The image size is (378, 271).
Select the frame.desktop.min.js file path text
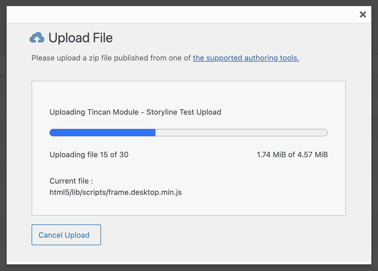pos(115,192)
